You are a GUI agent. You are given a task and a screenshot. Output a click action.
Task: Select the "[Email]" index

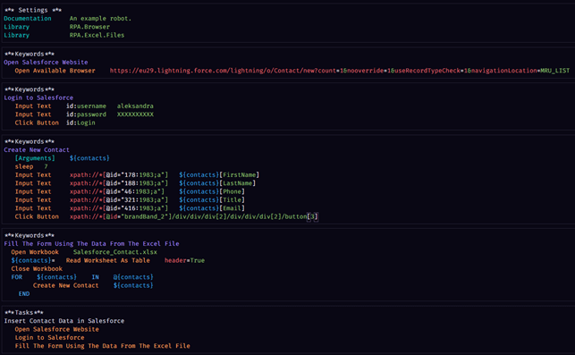[x=232, y=208]
